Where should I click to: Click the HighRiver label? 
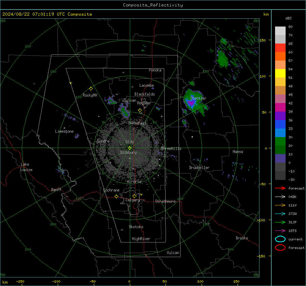pyautogui.click(x=141, y=239)
